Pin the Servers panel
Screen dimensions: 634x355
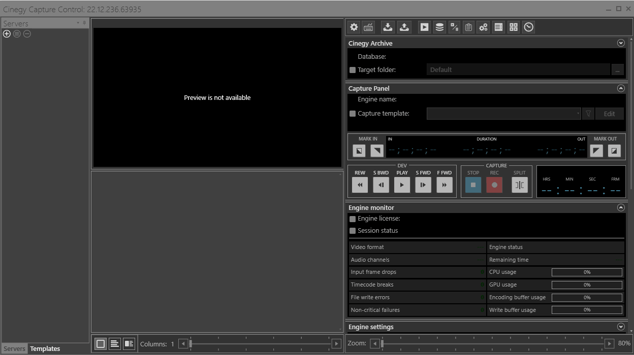pos(84,23)
